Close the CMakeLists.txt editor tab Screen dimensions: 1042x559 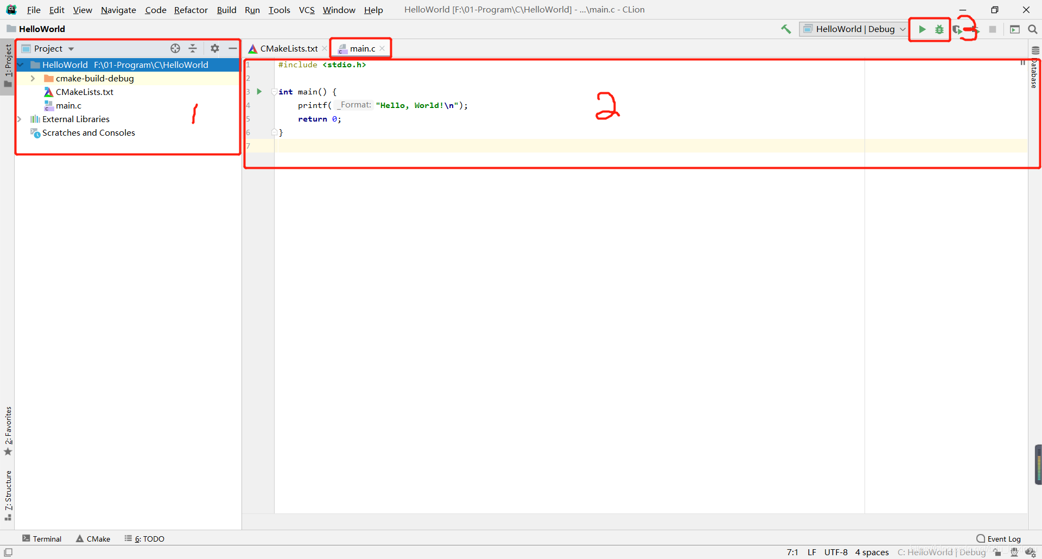[x=324, y=48]
